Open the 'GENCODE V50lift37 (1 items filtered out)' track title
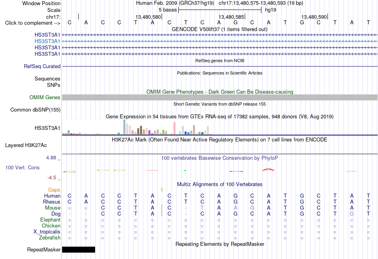Image resolution: width=378 pixels, height=259 pixels. [x=220, y=29]
